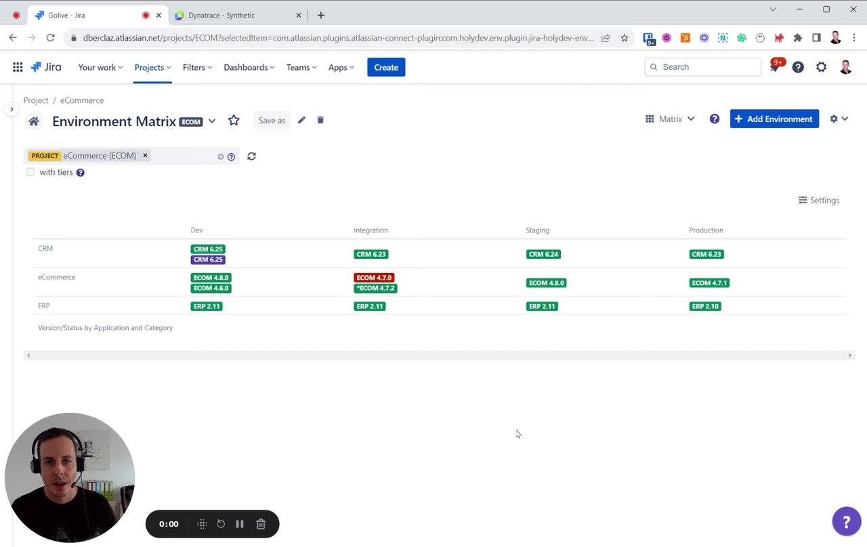Open a new browser tab
The width and height of the screenshot is (867, 547).
321,15
